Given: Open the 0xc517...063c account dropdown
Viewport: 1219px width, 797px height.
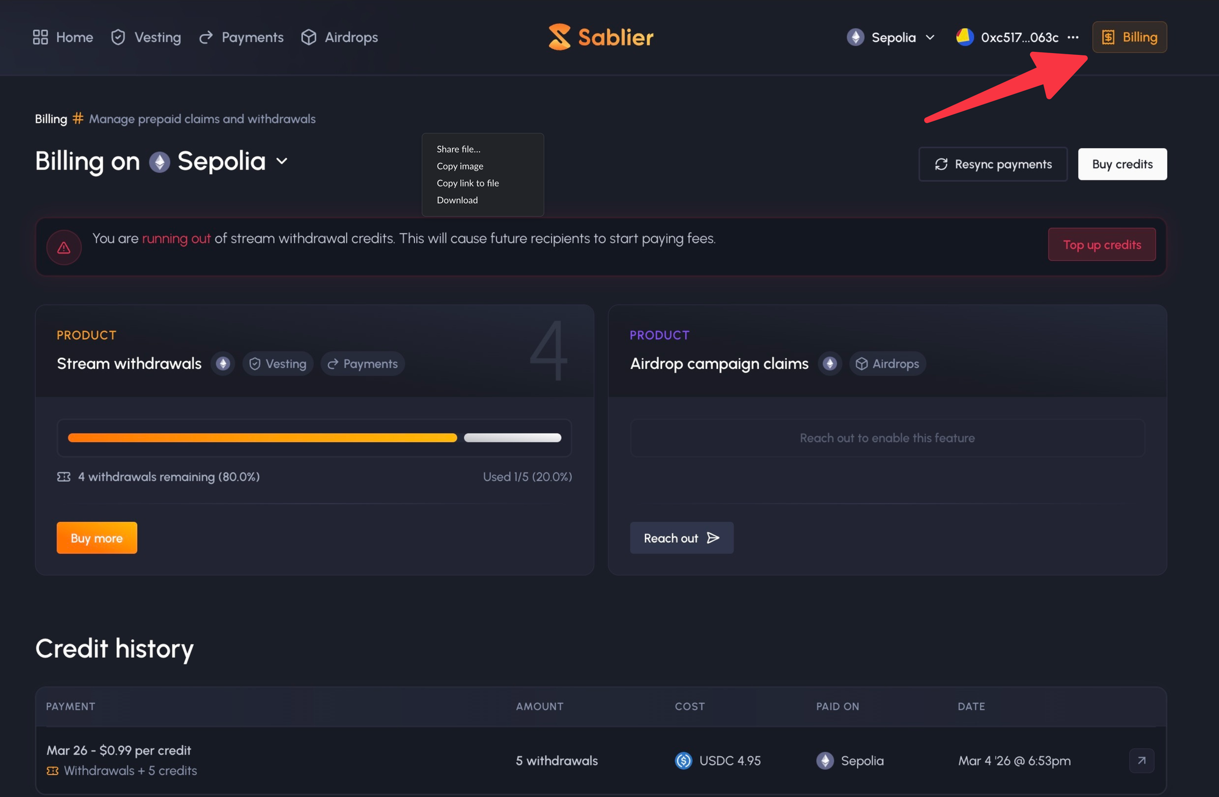Looking at the screenshot, I should tap(1019, 37).
